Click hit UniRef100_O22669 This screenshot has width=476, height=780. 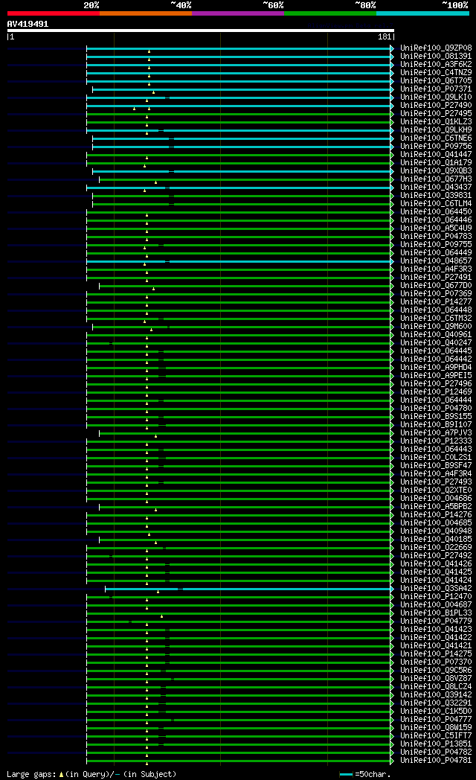point(437,548)
